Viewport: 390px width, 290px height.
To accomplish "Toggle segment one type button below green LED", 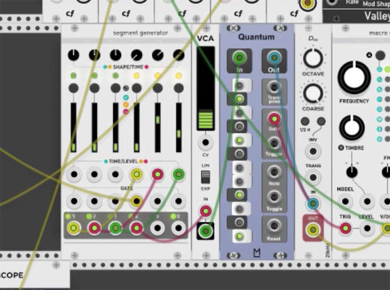I will tap(73, 88).
